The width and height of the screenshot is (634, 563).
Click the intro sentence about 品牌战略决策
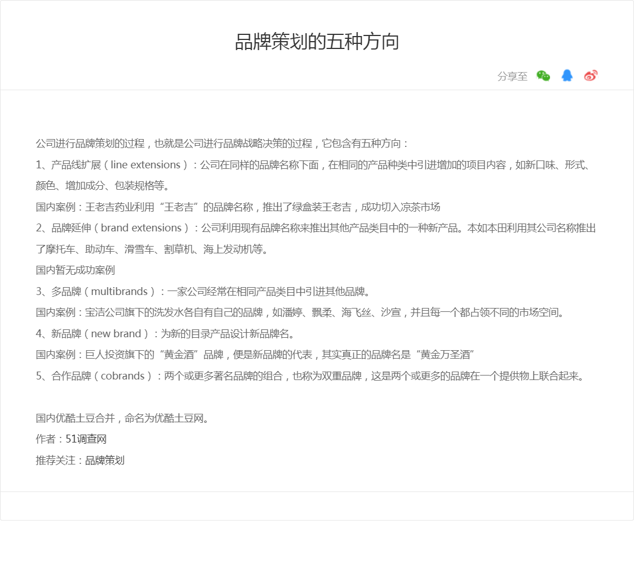click(222, 144)
